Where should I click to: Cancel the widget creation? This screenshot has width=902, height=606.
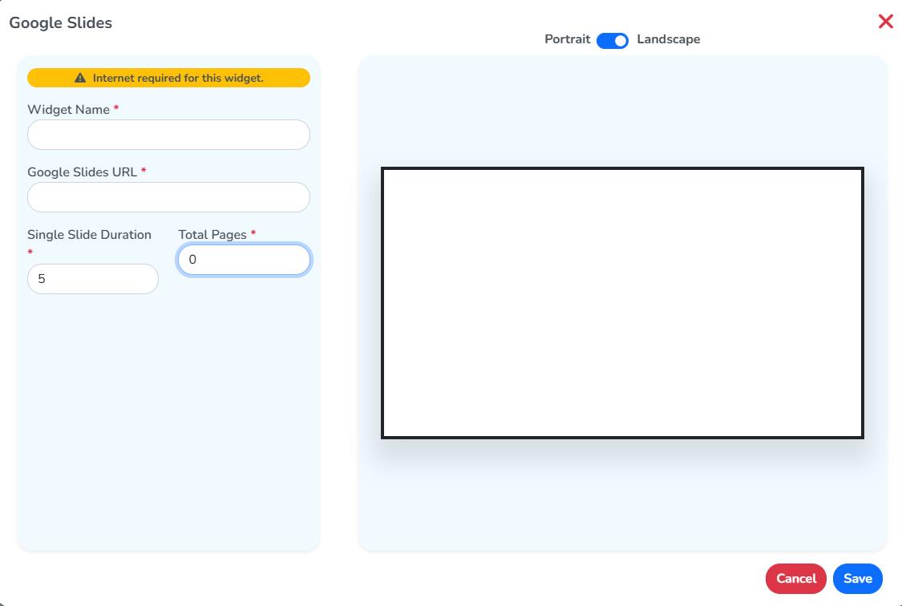[x=795, y=579]
